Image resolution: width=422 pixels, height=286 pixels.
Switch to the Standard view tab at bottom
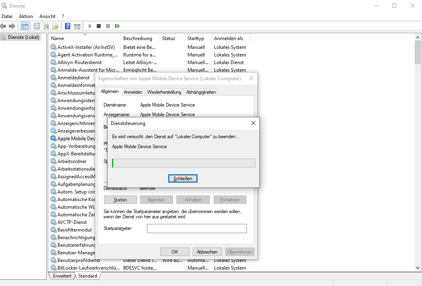[88, 276]
